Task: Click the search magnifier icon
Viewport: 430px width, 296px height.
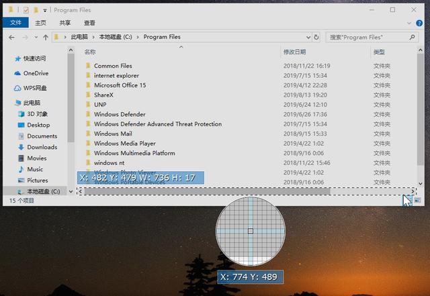Action: pos(412,37)
